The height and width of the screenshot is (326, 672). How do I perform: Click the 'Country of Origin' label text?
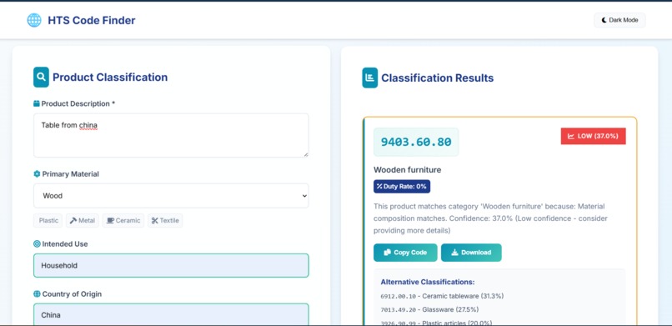pos(72,293)
